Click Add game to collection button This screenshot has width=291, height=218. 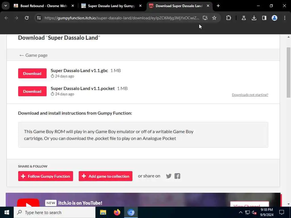click(105, 176)
